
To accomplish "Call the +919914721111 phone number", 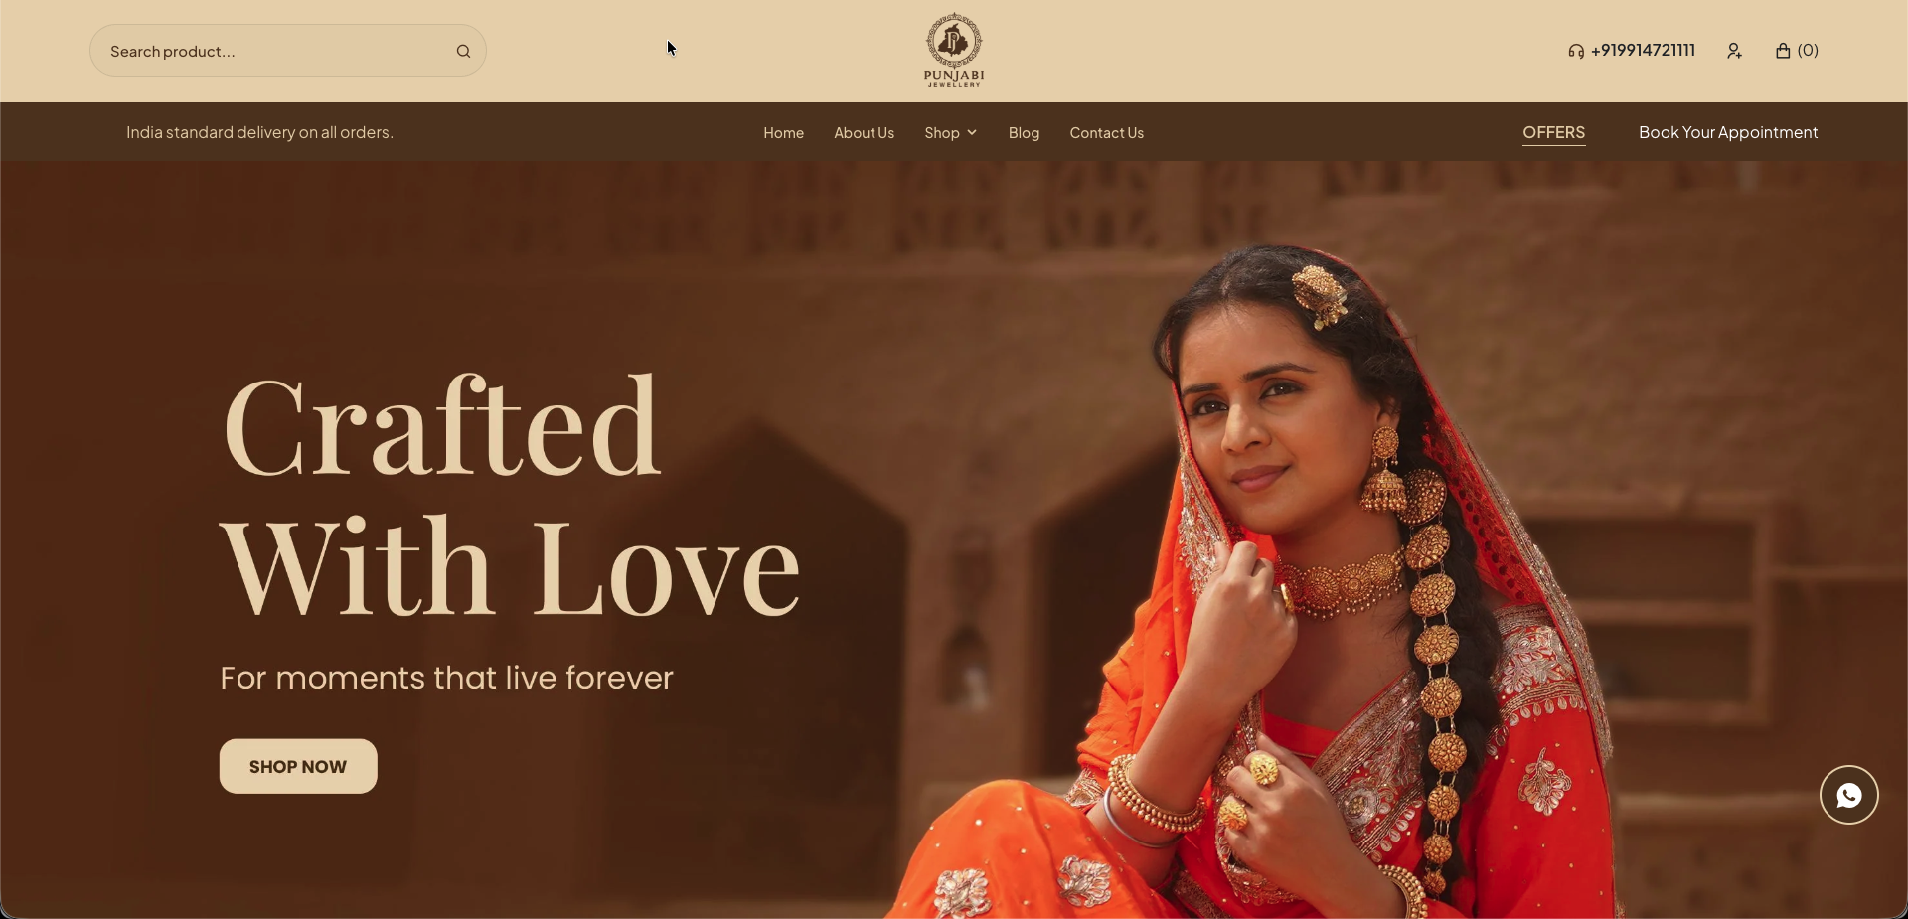I will (x=1643, y=51).
